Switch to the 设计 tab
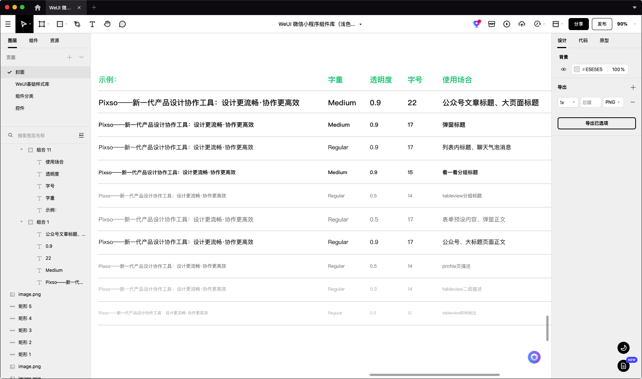642x379 pixels. [x=562, y=41]
